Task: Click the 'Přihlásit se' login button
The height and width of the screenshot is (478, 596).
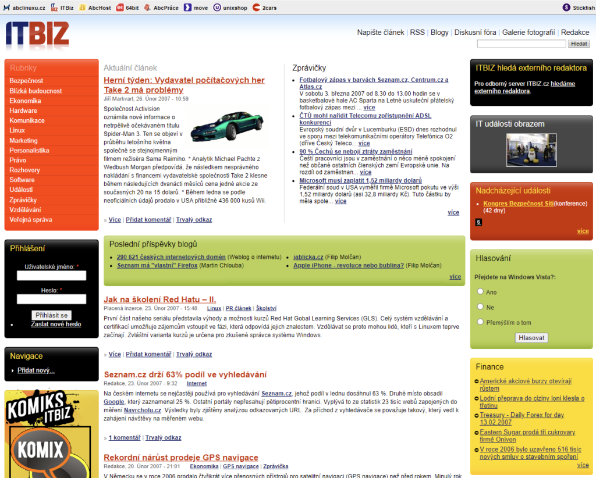Action: click(x=51, y=315)
